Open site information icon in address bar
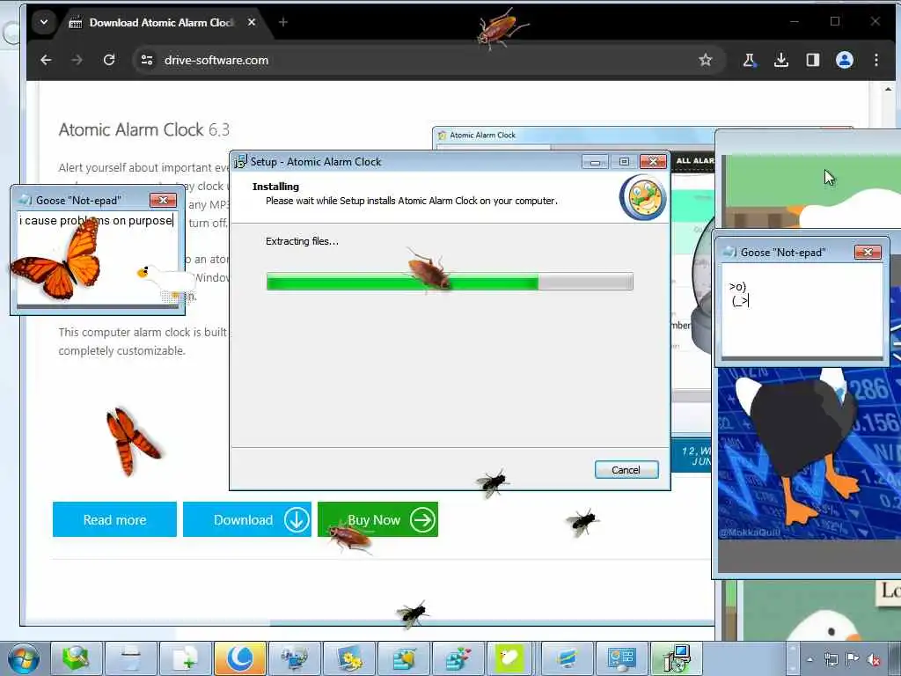The image size is (901, 676). coord(147,60)
